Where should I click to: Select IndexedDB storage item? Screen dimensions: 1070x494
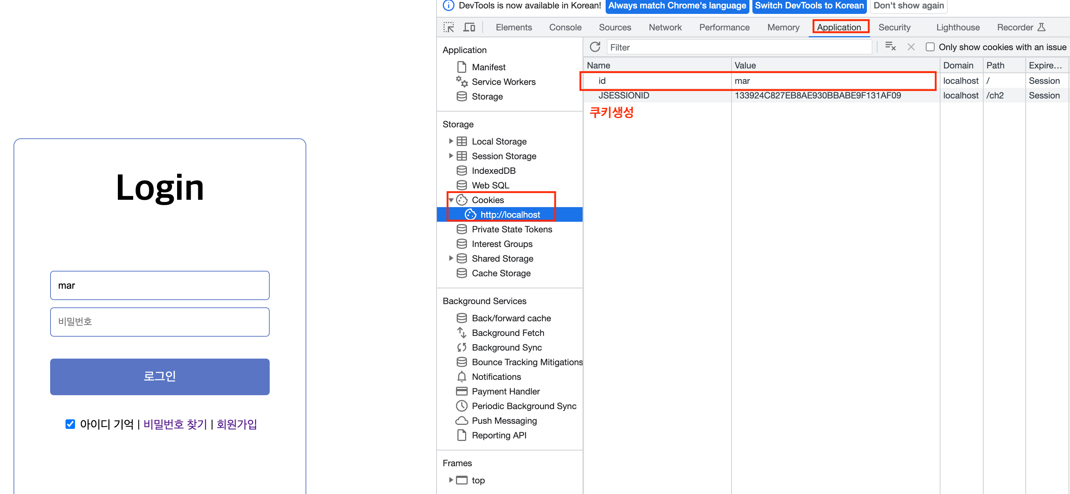coord(493,171)
